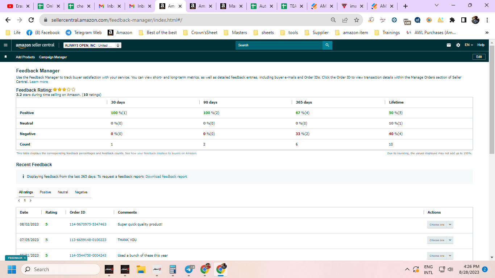Switch to the YouTube browser tab
The height and width of the screenshot is (278, 495).
[18, 6]
